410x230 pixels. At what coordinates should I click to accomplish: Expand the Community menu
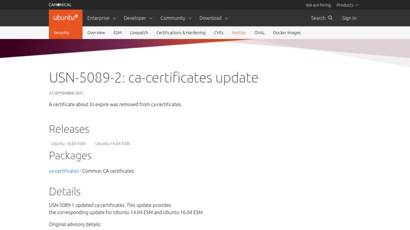pyautogui.click(x=176, y=18)
